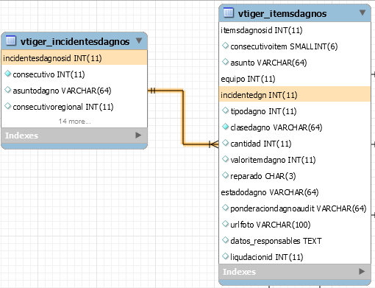The width and height of the screenshot is (375, 288).
Task: Click the vtiger_itemsdagnos table title
Action: pyautogui.click(x=282, y=13)
